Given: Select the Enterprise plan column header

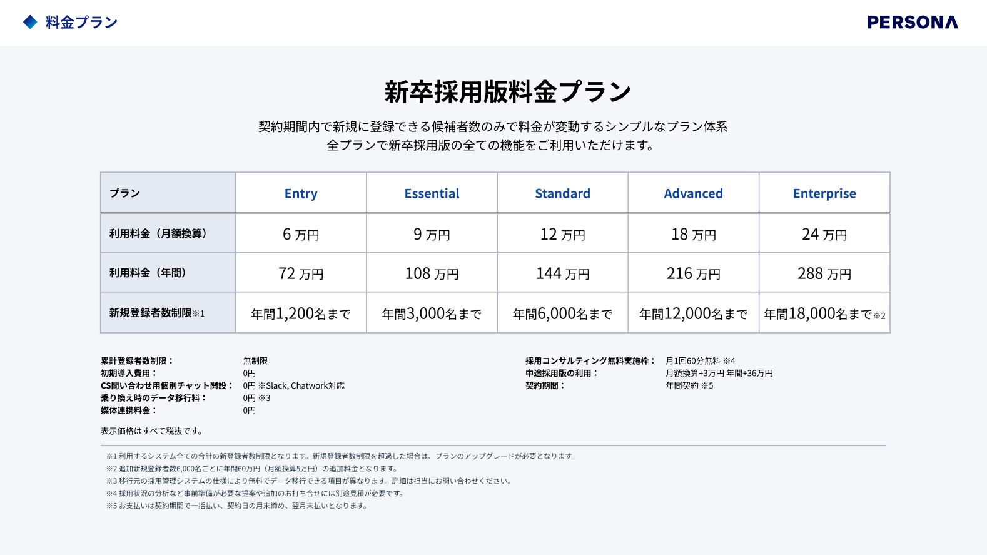Looking at the screenshot, I should tap(824, 193).
